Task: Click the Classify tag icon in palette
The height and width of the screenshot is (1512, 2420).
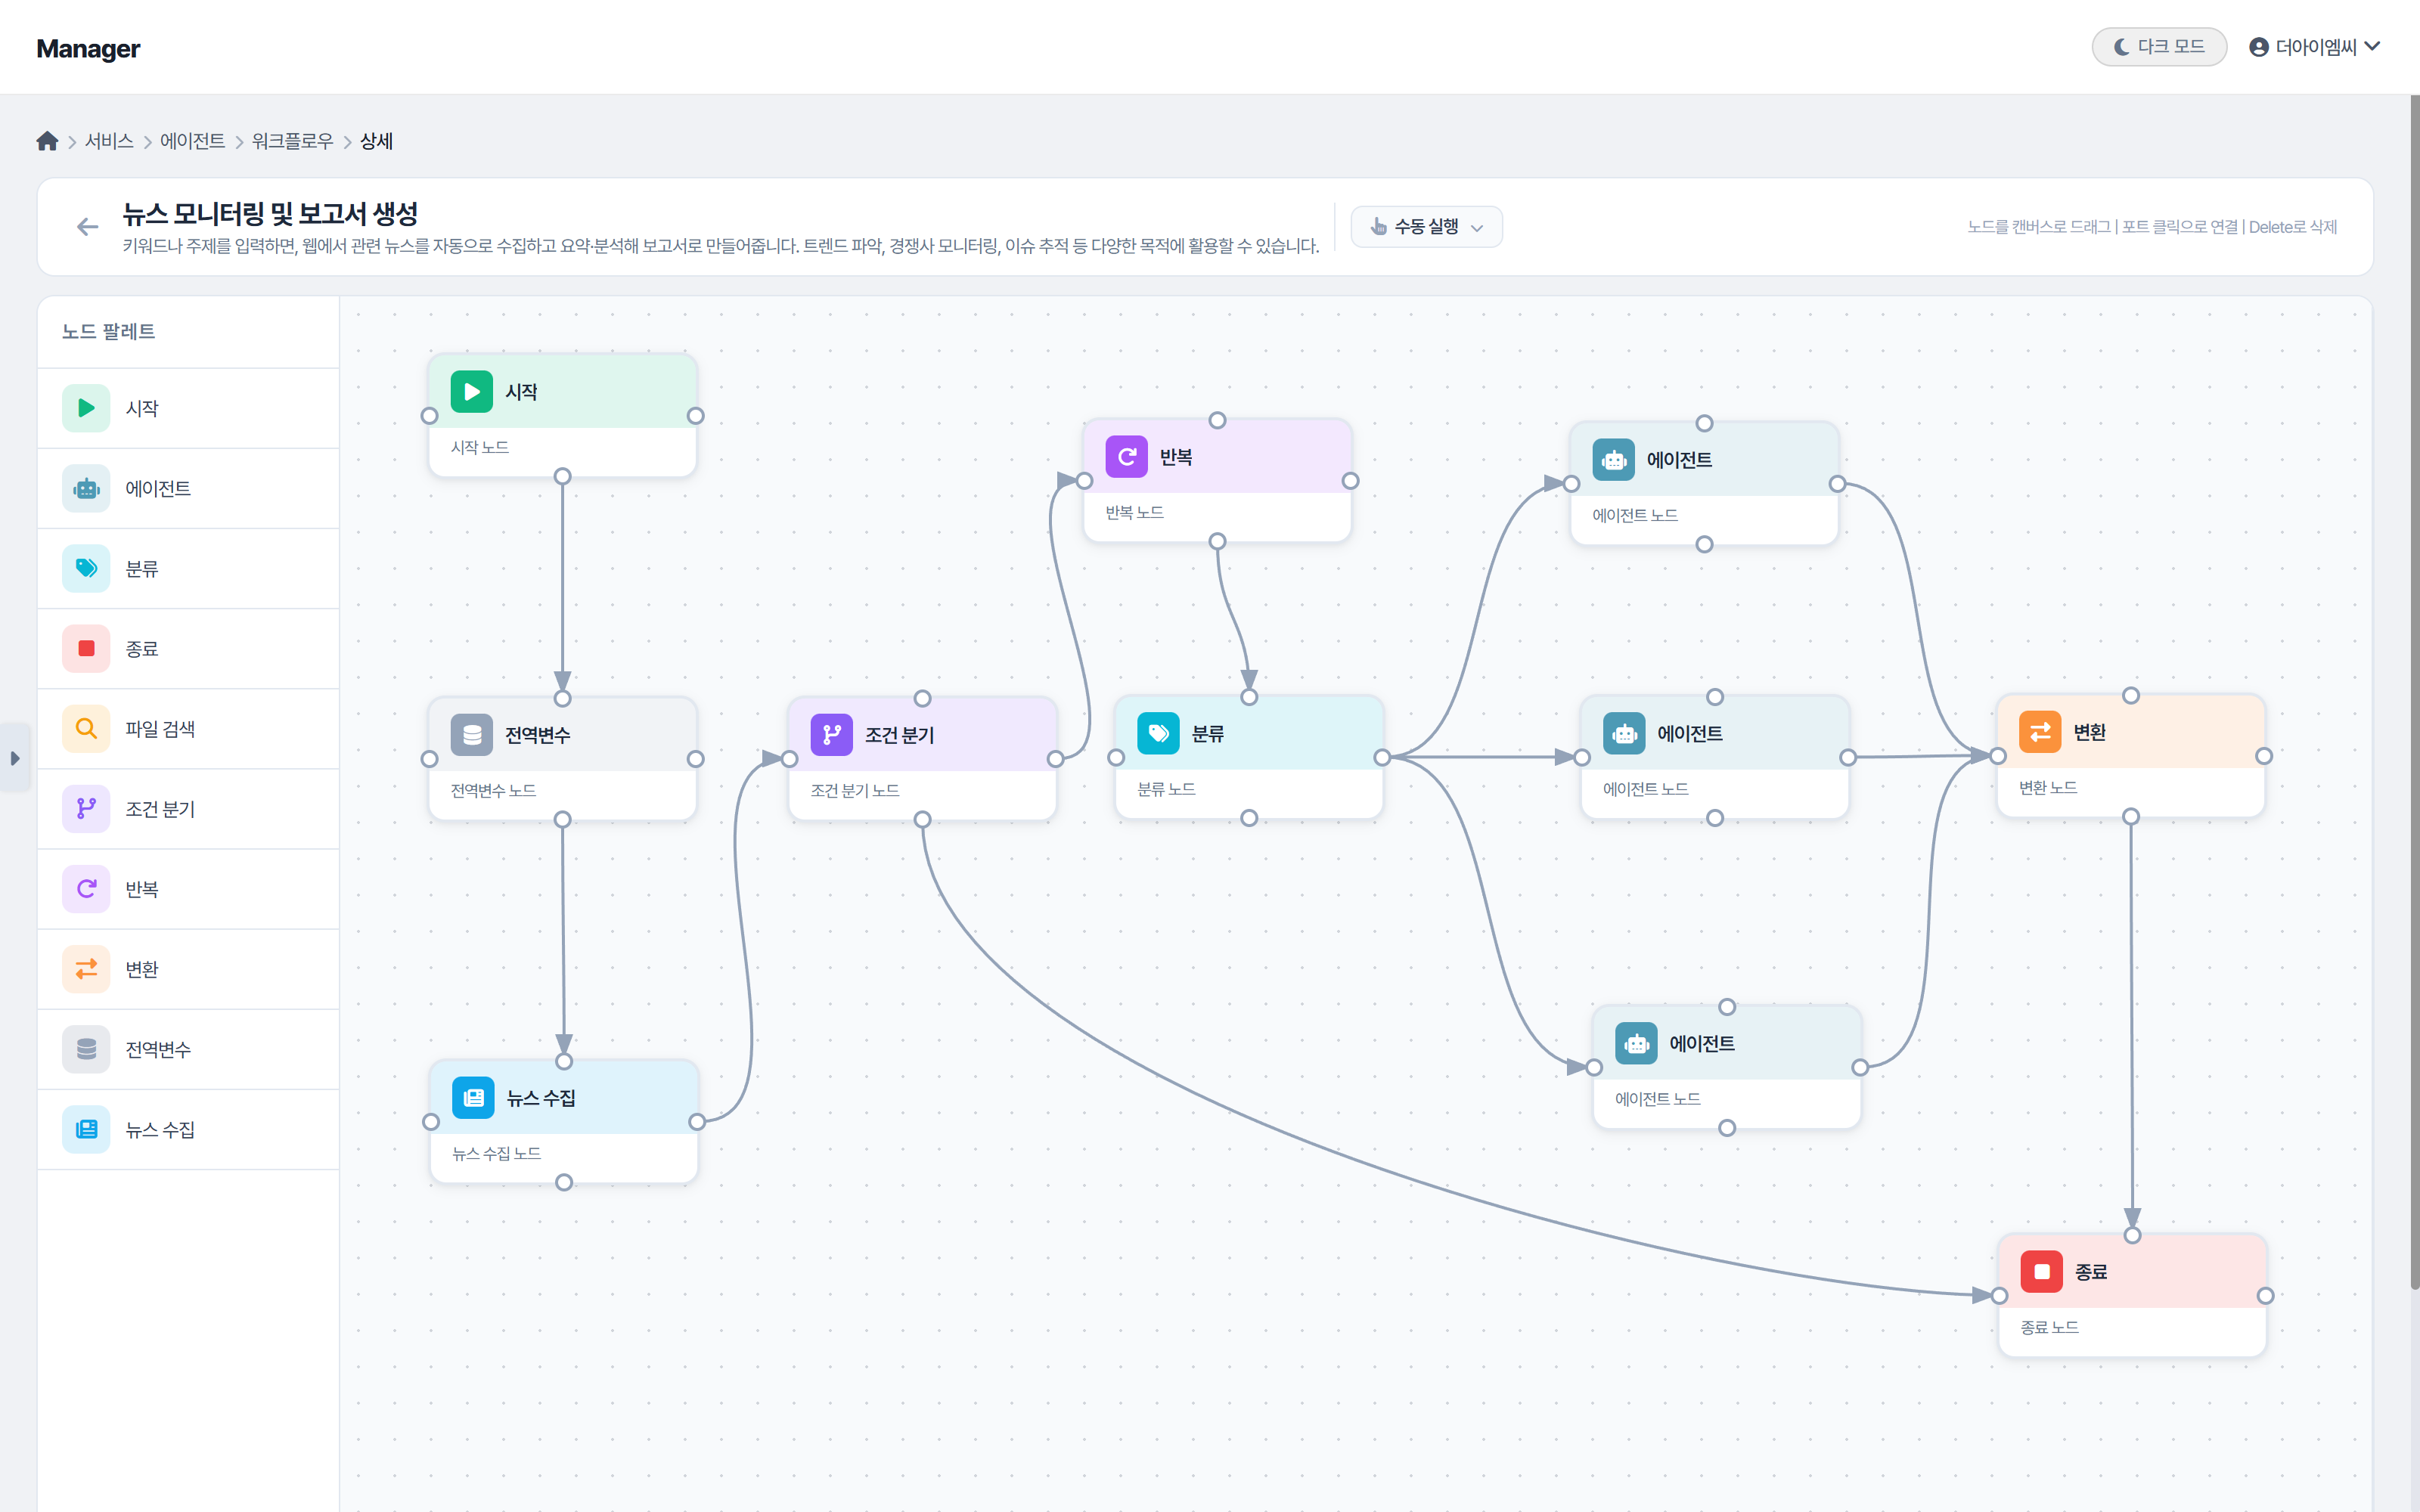Action: (x=86, y=568)
